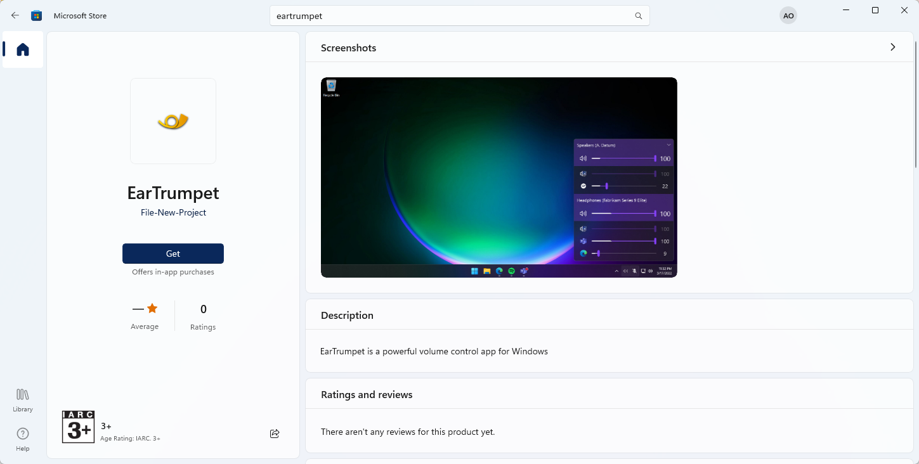Click the share icon near the age rating

point(275,434)
